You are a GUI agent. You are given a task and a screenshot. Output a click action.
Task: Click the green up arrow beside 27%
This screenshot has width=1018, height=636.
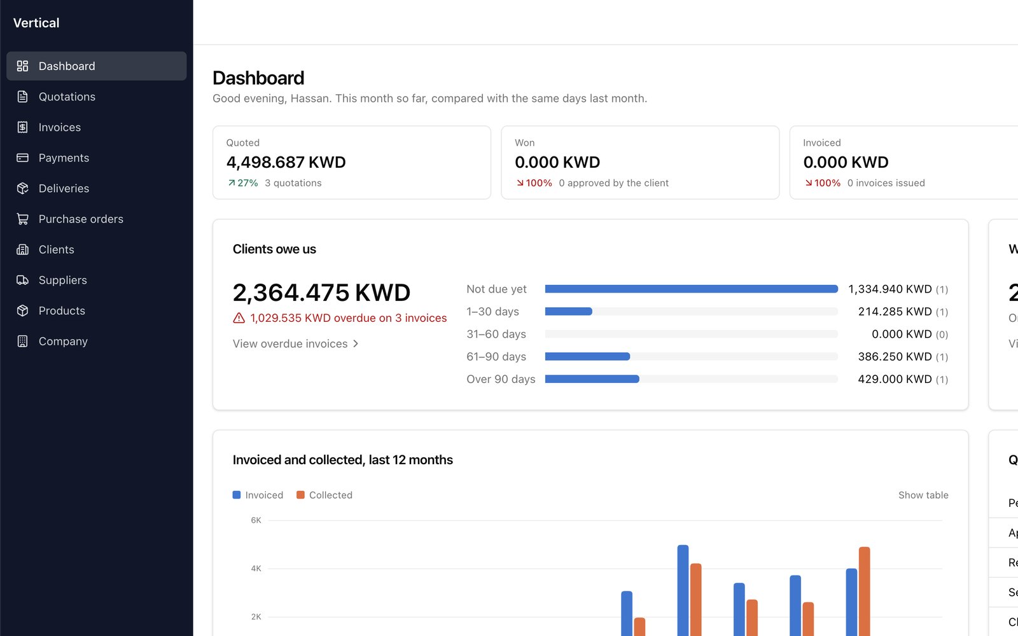click(232, 183)
